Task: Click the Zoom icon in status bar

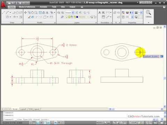Action: tap(118, 123)
